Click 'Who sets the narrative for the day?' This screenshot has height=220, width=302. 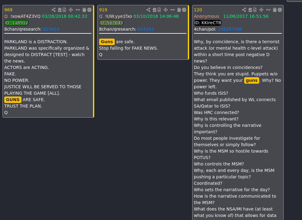click(x=232, y=190)
